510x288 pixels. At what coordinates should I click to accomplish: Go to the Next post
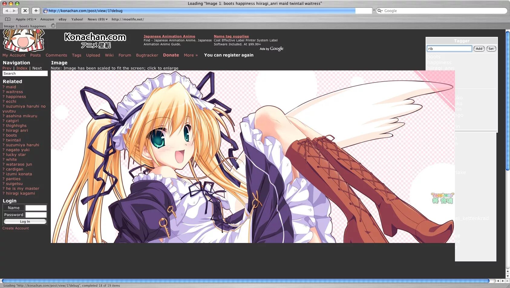tap(37, 68)
